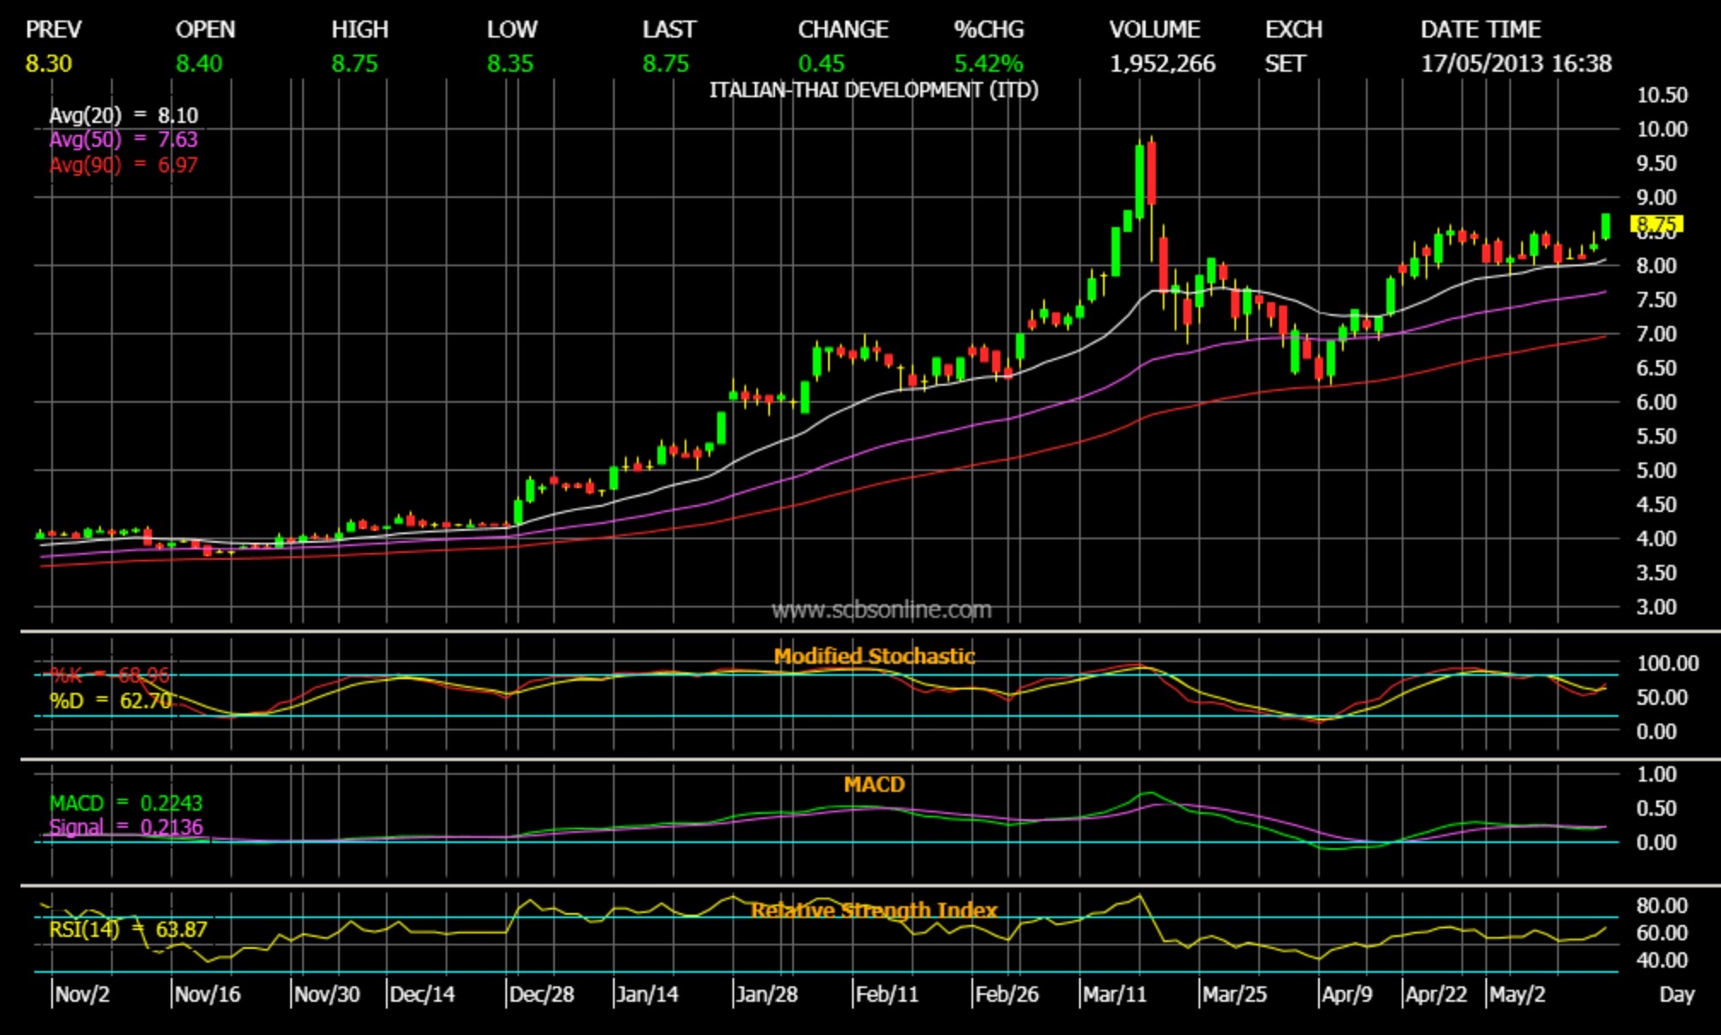This screenshot has width=1721, height=1035.
Task: Click the 100.00 stochastic axis label
Action: point(1667,663)
